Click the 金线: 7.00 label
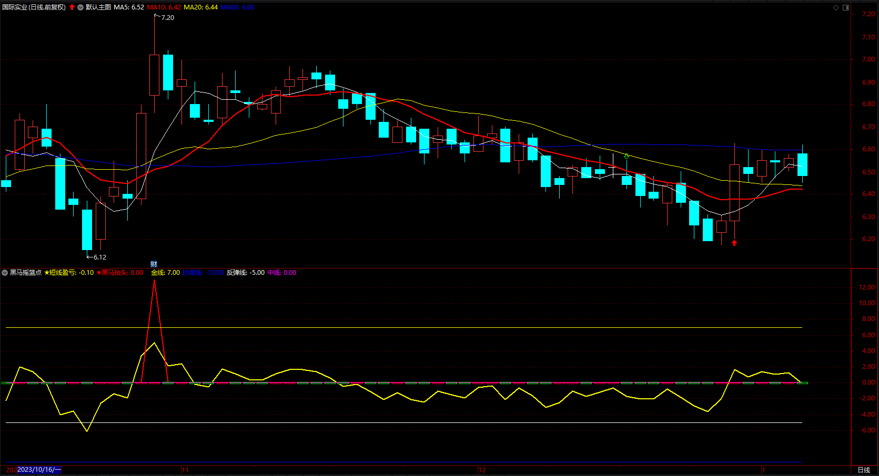Viewport: 879px width, 476px height. pos(166,273)
